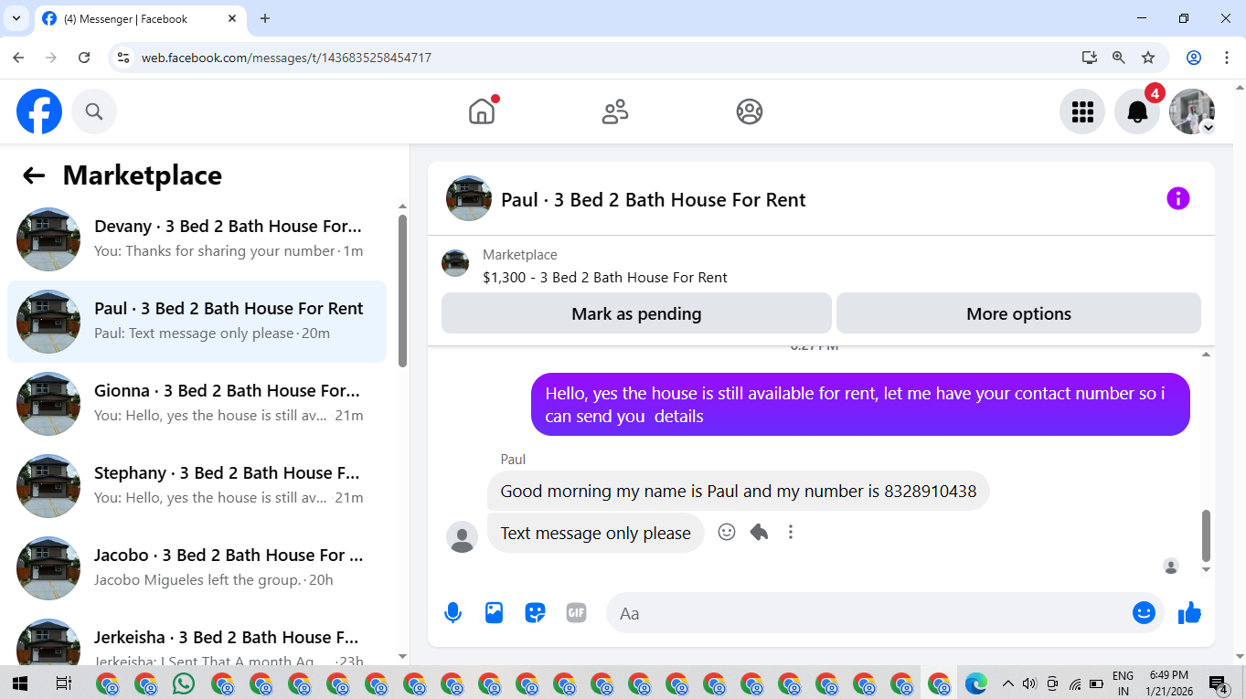Bookmark this page with star icon
1246x699 pixels.
click(x=1148, y=58)
